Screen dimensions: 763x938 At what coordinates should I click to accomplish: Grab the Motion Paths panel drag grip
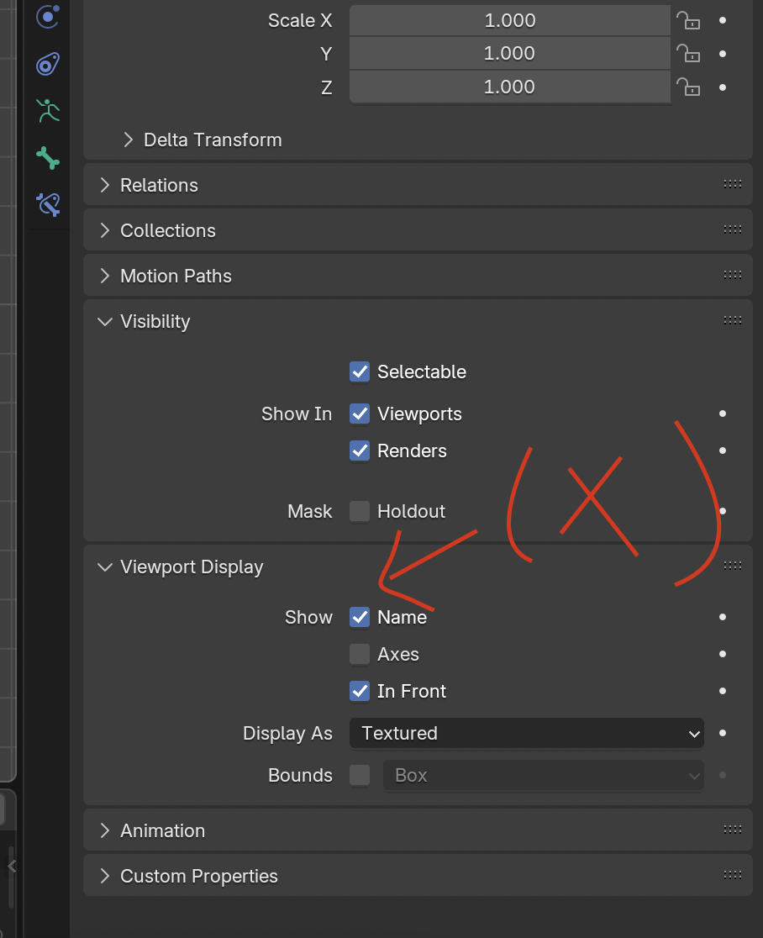click(x=733, y=275)
